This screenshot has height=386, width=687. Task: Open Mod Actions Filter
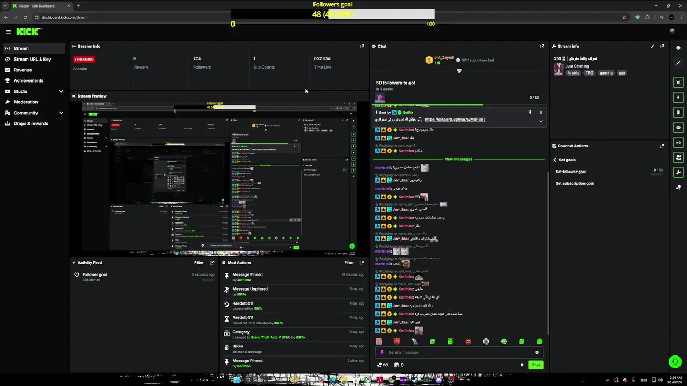pos(349,263)
